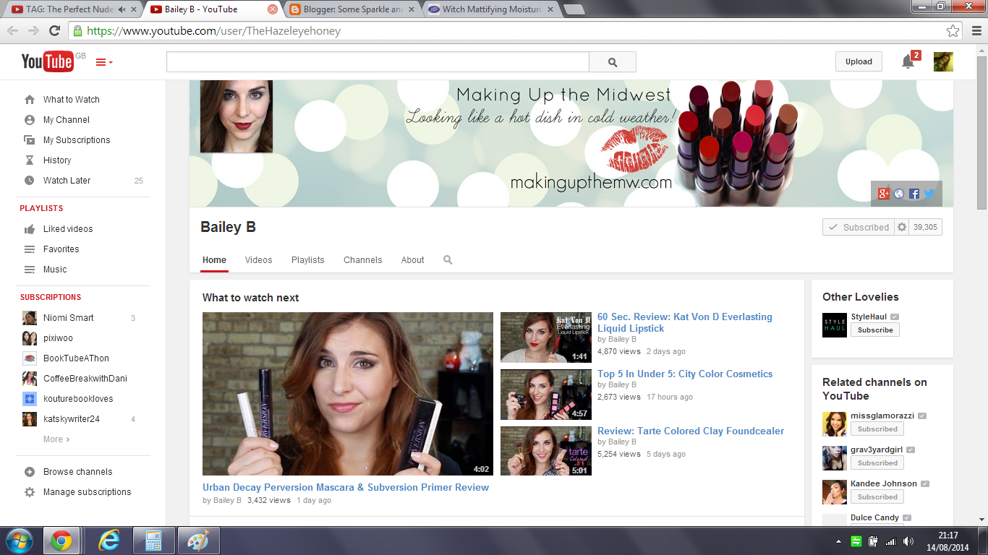Toggle Subscribed for missglamorazzi
This screenshot has height=555, width=988.
click(877, 429)
